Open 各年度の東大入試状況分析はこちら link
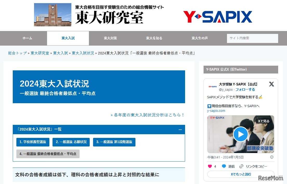The height and width of the screenshot is (184, 287). coord(147,115)
